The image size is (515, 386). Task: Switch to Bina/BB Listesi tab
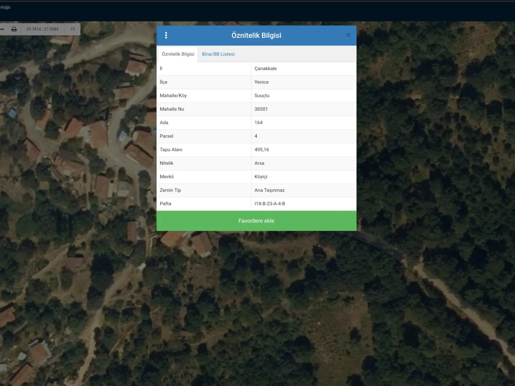(x=218, y=54)
